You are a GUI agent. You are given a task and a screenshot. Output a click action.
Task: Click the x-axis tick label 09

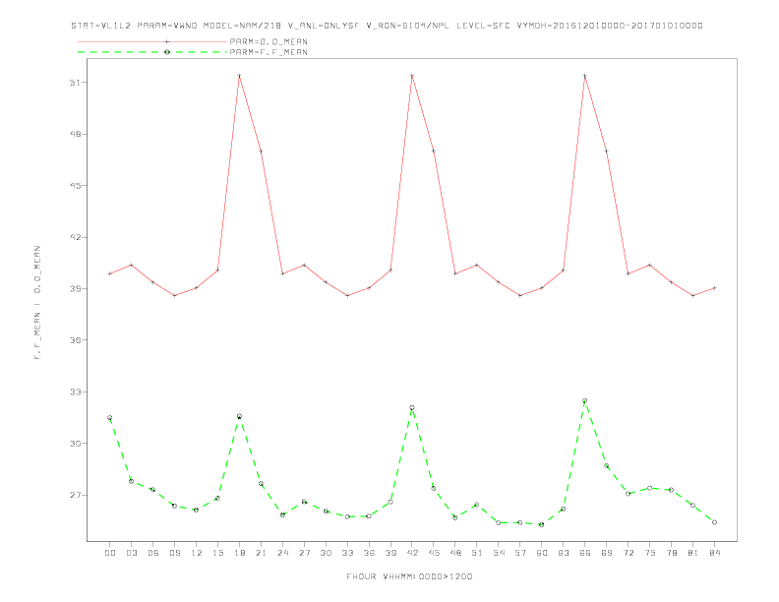(x=174, y=553)
